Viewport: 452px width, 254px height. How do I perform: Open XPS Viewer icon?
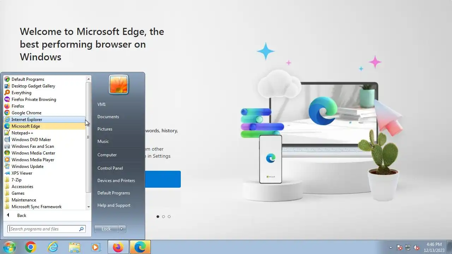click(x=7, y=173)
